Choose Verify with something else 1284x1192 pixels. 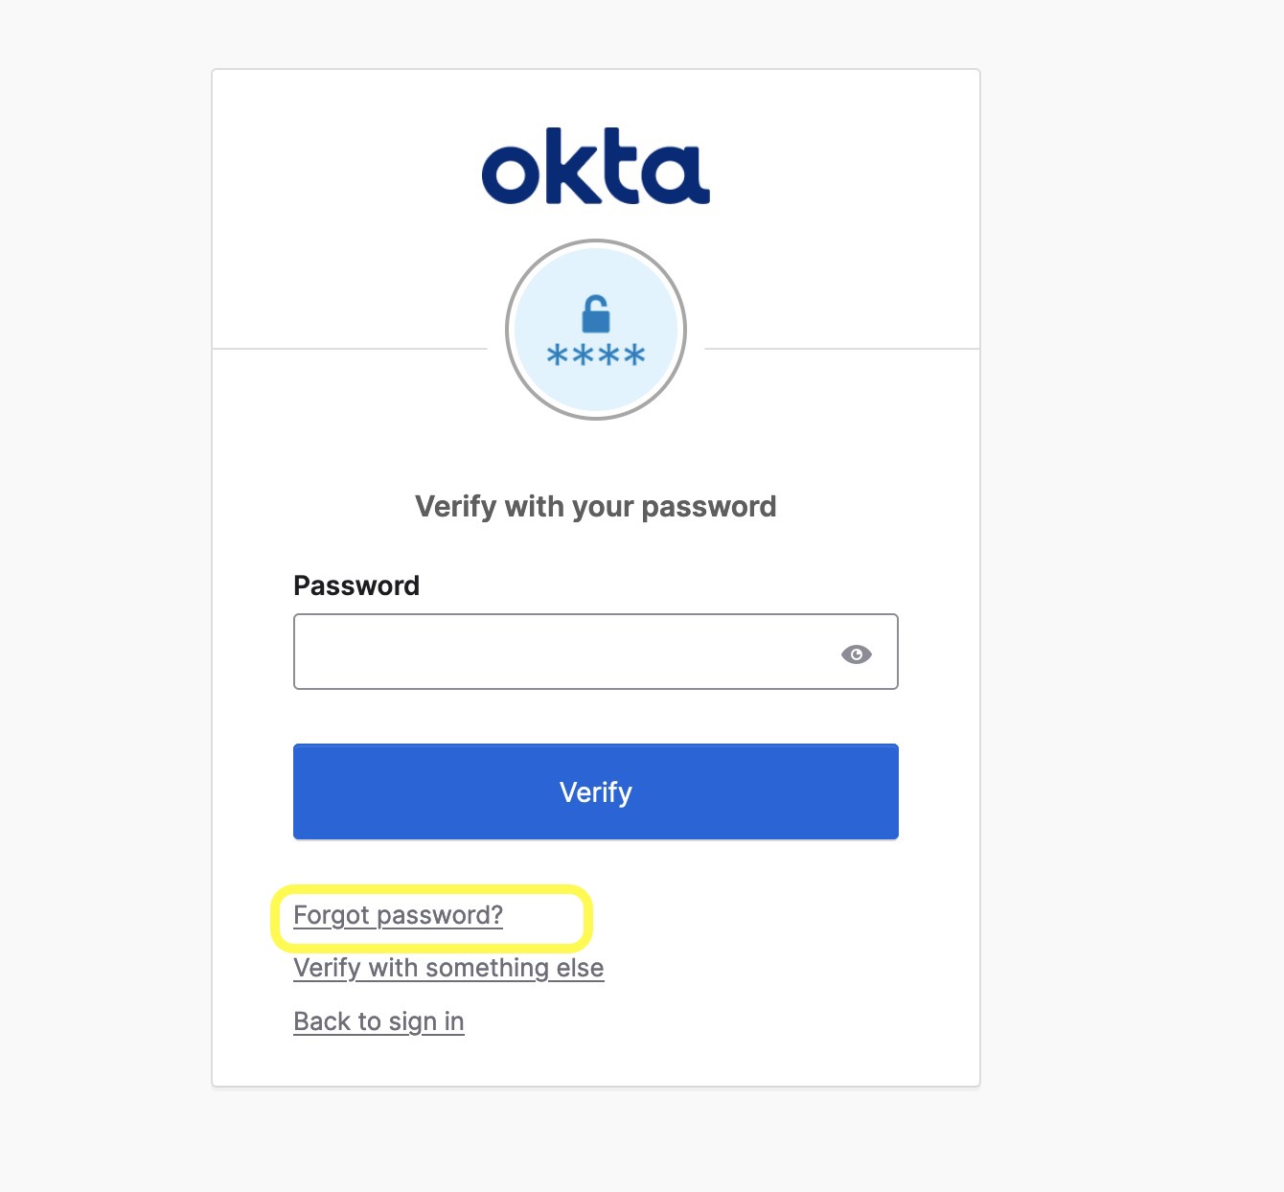tap(448, 969)
